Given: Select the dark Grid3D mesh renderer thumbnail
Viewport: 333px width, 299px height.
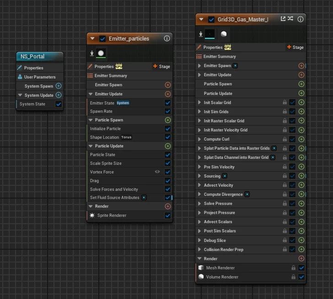Looking at the screenshot, I should pos(209,34).
